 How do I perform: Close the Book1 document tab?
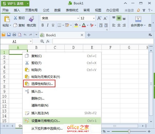click(x=82, y=35)
